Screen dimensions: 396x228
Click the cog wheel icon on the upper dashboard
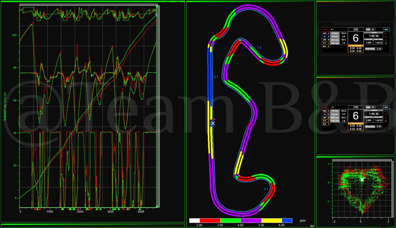tap(386, 43)
